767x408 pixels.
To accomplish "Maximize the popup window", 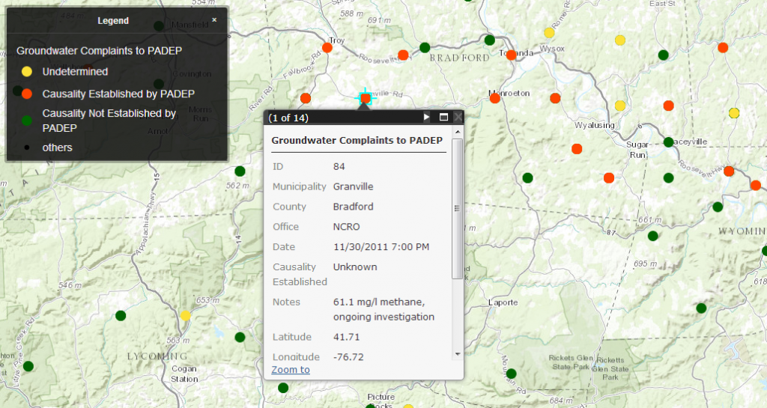I will pyautogui.click(x=443, y=117).
